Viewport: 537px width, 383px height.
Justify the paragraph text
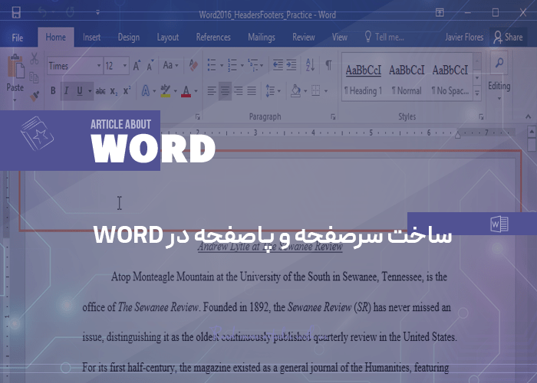coord(252,91)
